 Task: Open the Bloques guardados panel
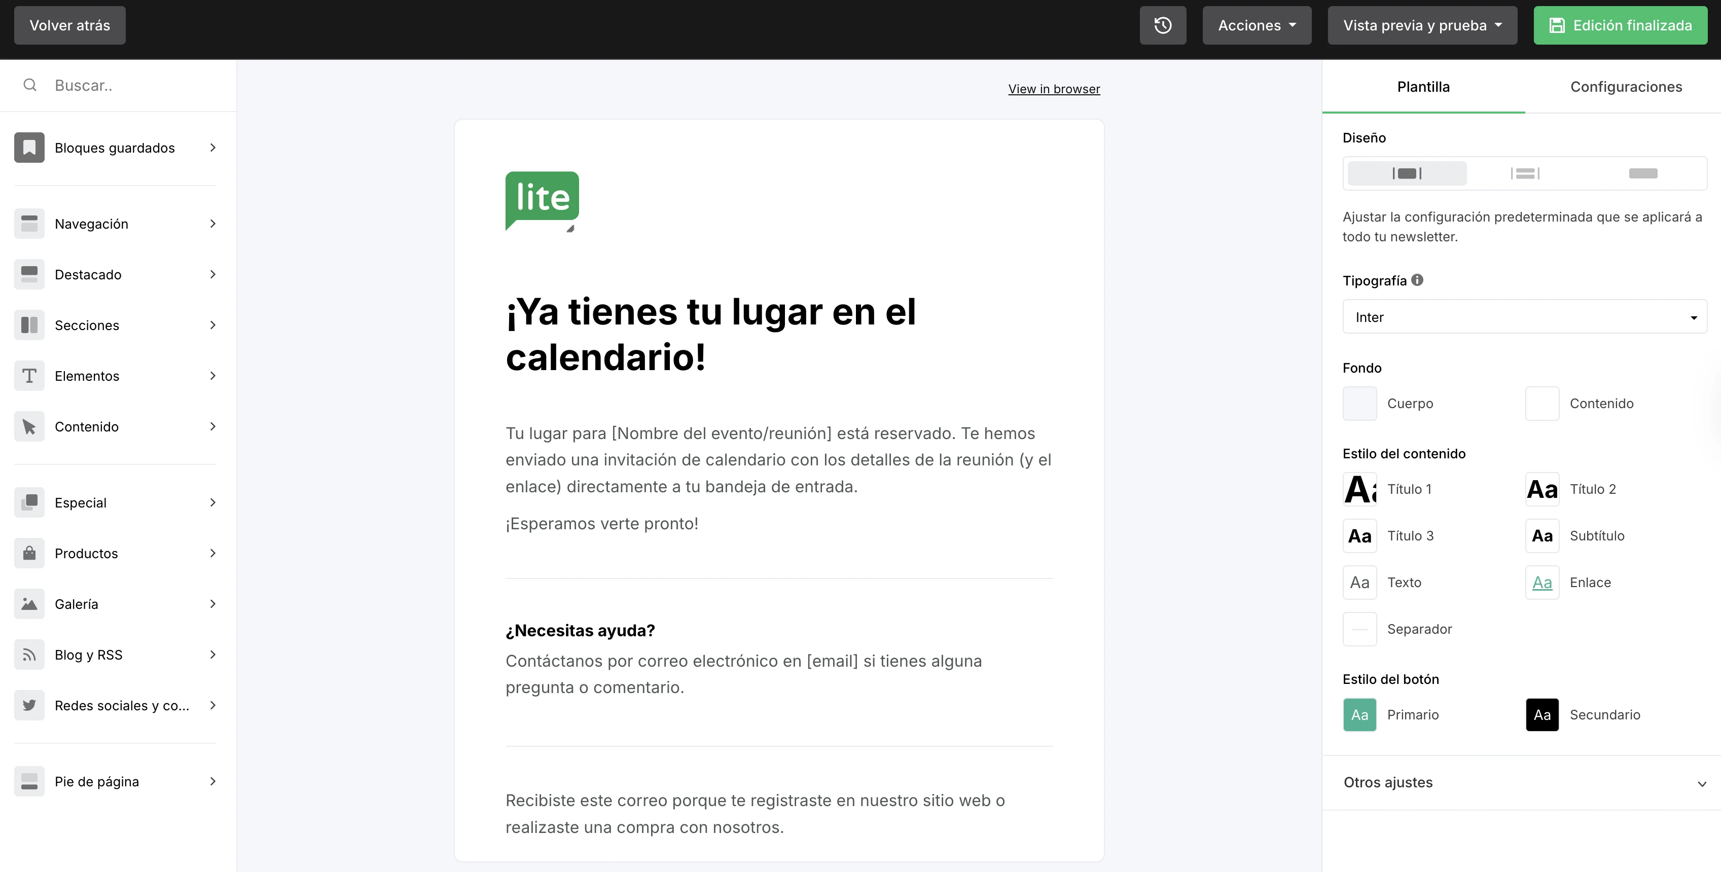tap(114, 147)
